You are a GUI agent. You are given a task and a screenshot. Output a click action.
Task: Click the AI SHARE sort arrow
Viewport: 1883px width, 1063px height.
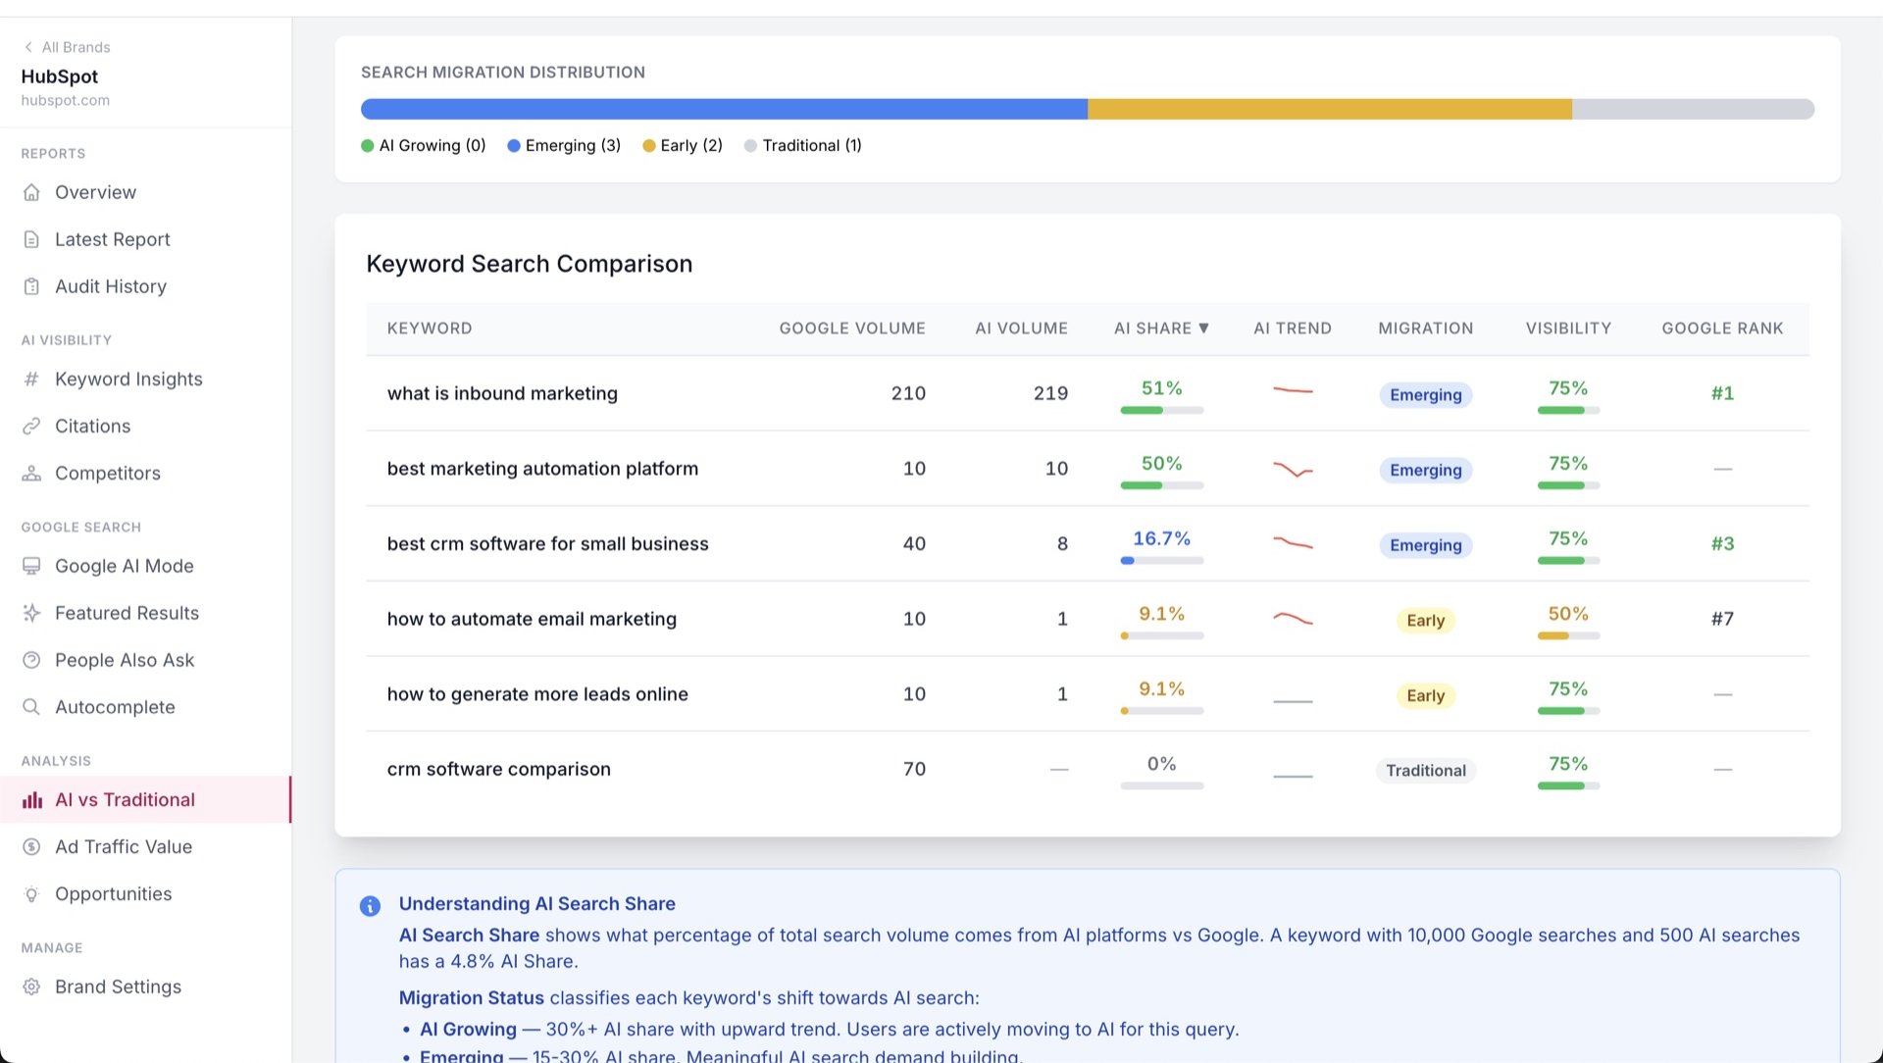(1204, 329)
